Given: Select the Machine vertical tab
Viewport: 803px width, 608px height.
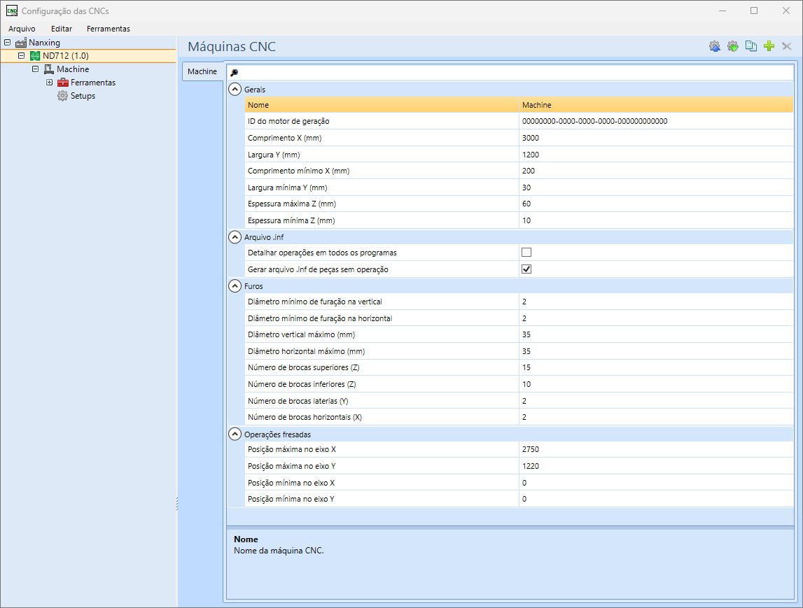Looking at the screenshot, I should 202,71.
